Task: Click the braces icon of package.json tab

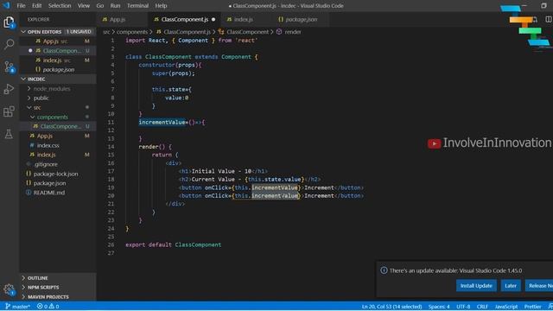Action: [x=281, y=19]
